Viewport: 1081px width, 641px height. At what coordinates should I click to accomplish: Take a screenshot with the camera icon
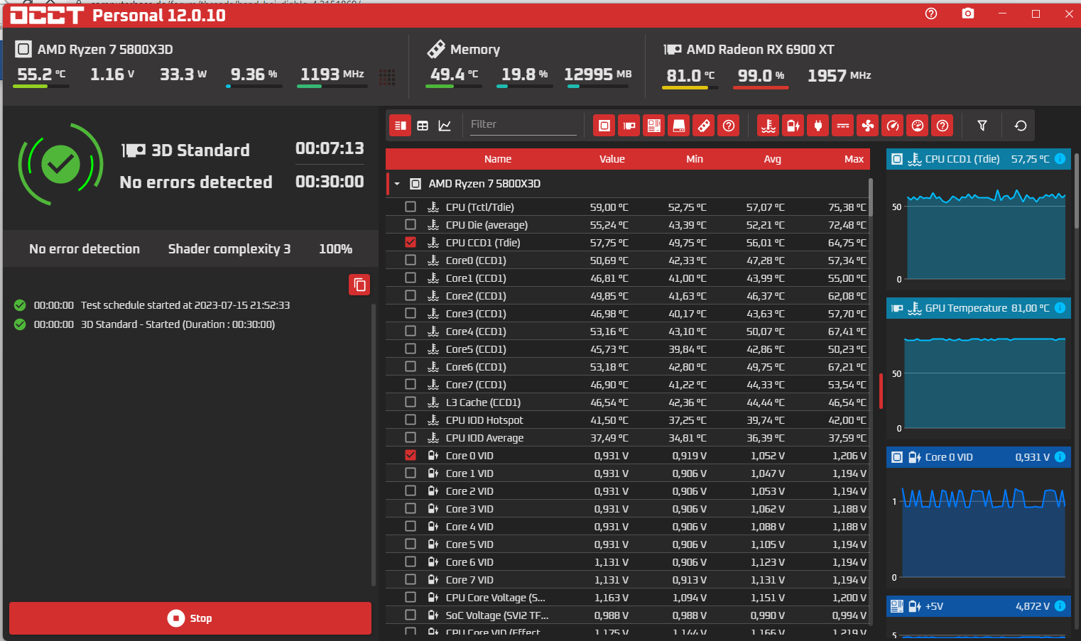click(968, 13)
